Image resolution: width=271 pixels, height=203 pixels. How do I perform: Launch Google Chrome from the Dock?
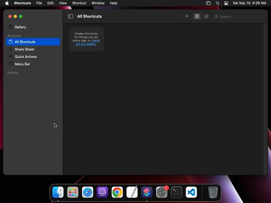117,192
